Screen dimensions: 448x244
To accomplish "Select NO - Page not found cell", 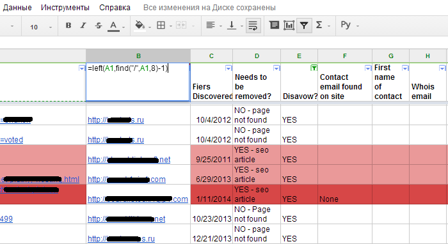I will coord(257,214).
